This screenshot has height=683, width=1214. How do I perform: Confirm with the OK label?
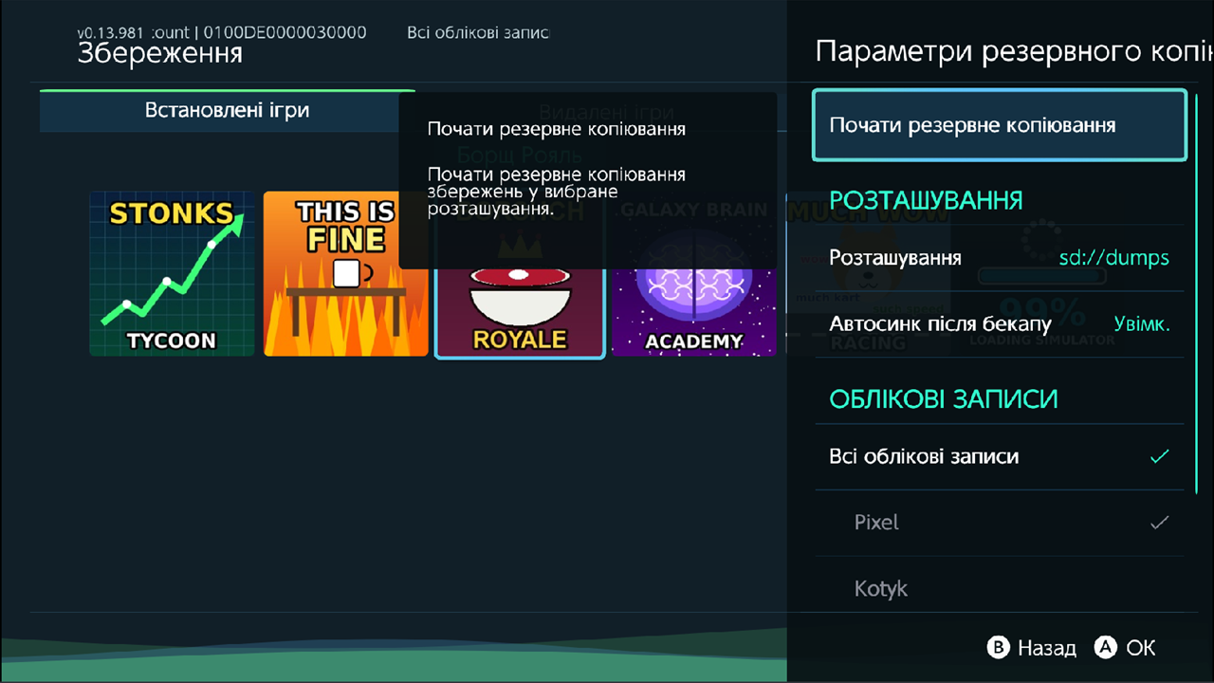coord(1141,648)
